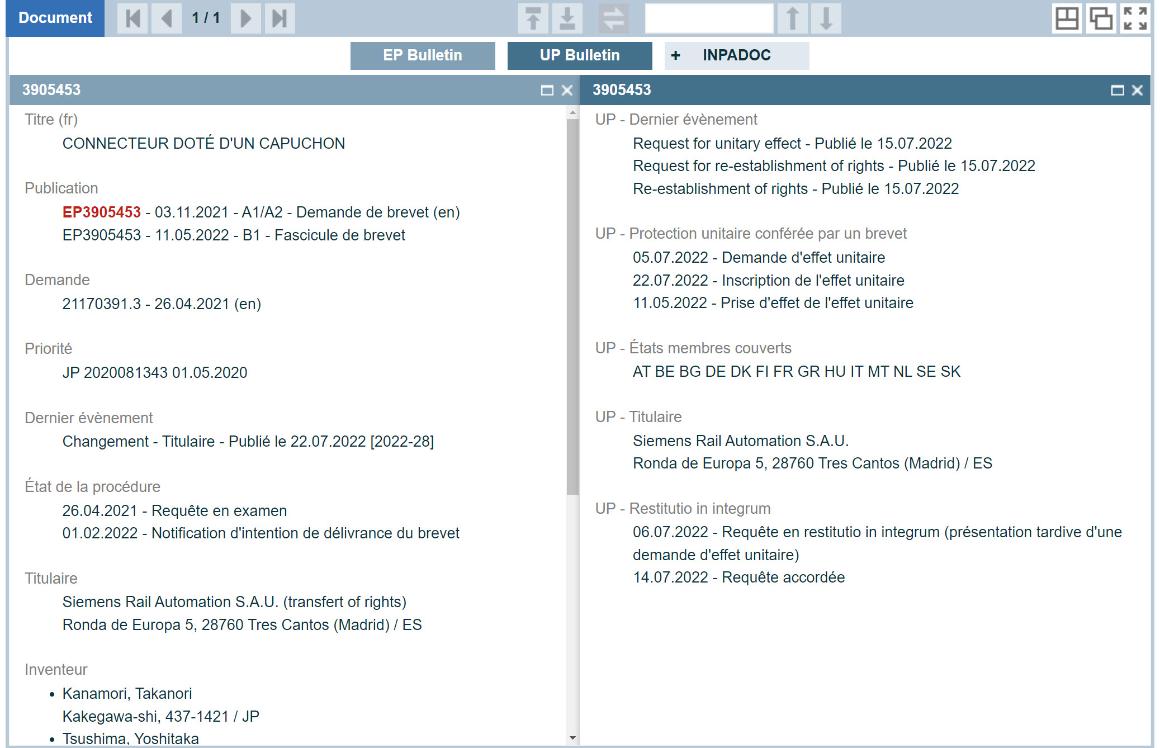The width and height of the screenshot is (1160, 748).
Task: Toggle the EP Bulletin panel
Action: click(x=422, y=55)
